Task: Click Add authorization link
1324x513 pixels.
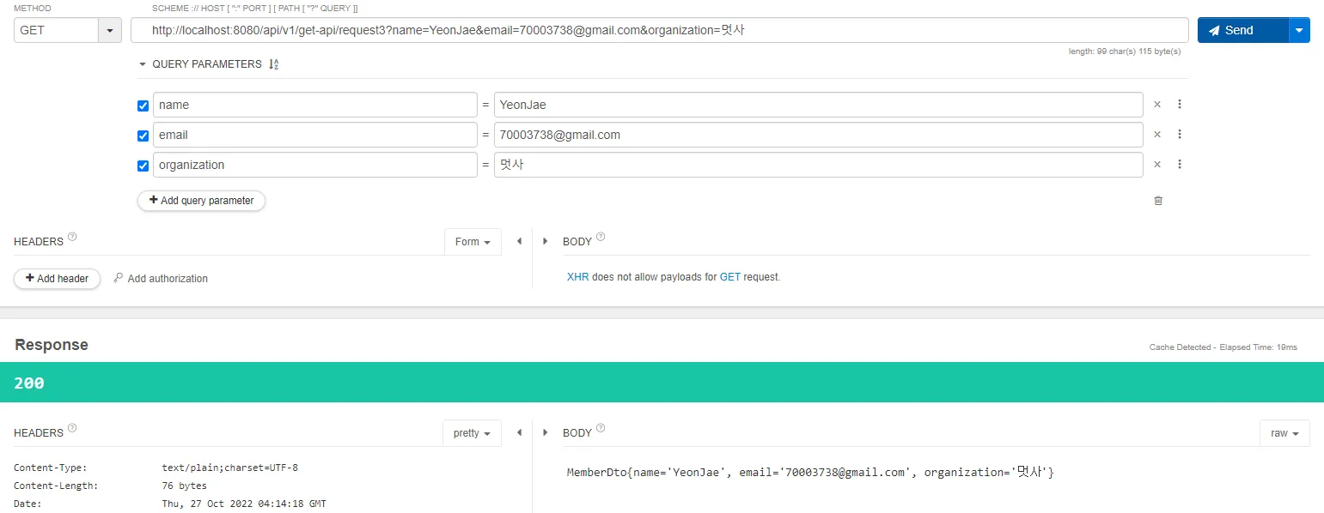Action: click(161, 279)
